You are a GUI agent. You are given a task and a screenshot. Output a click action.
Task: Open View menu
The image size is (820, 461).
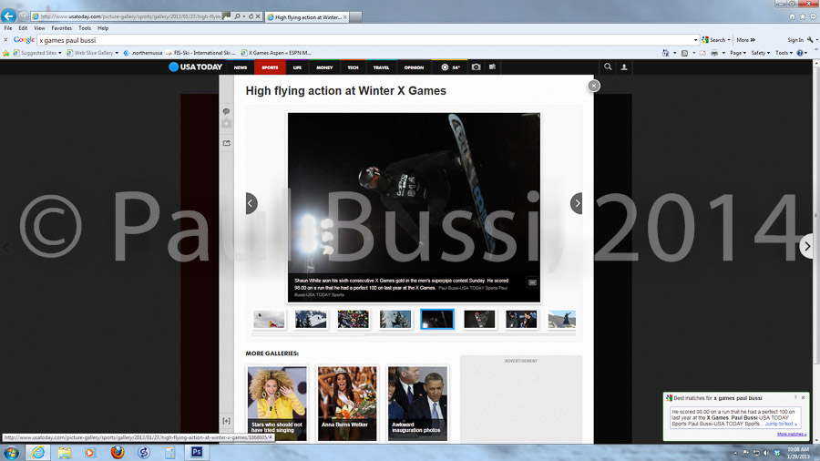39,28
